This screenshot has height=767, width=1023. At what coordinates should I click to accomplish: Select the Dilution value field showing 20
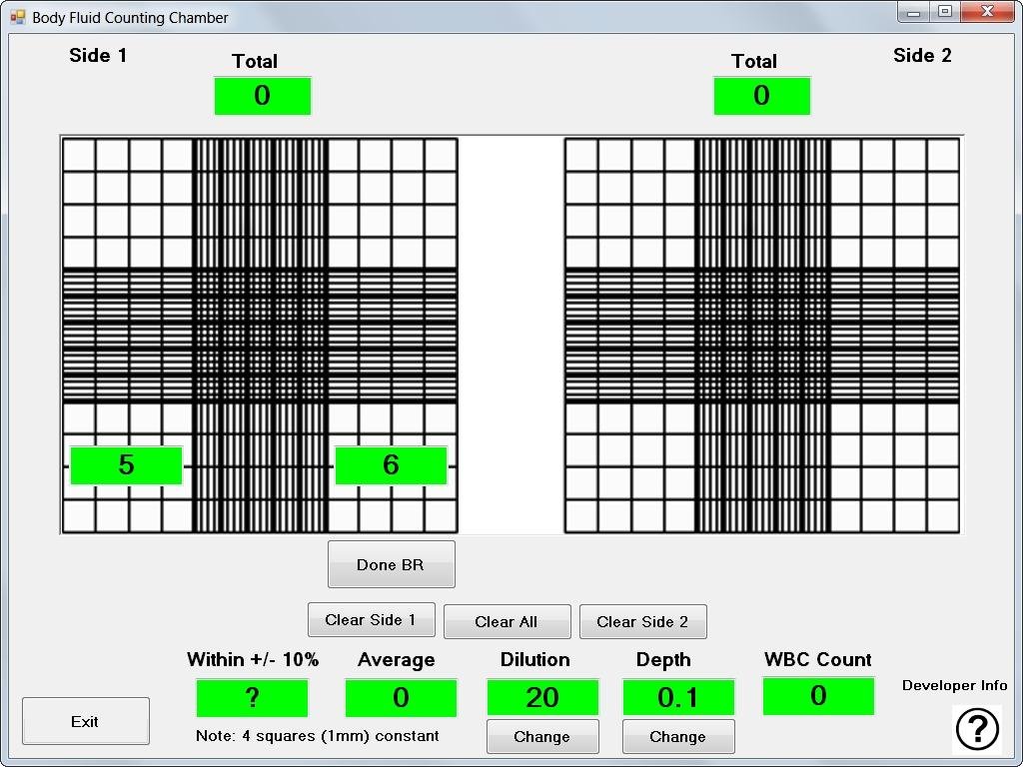click(542, 697)
